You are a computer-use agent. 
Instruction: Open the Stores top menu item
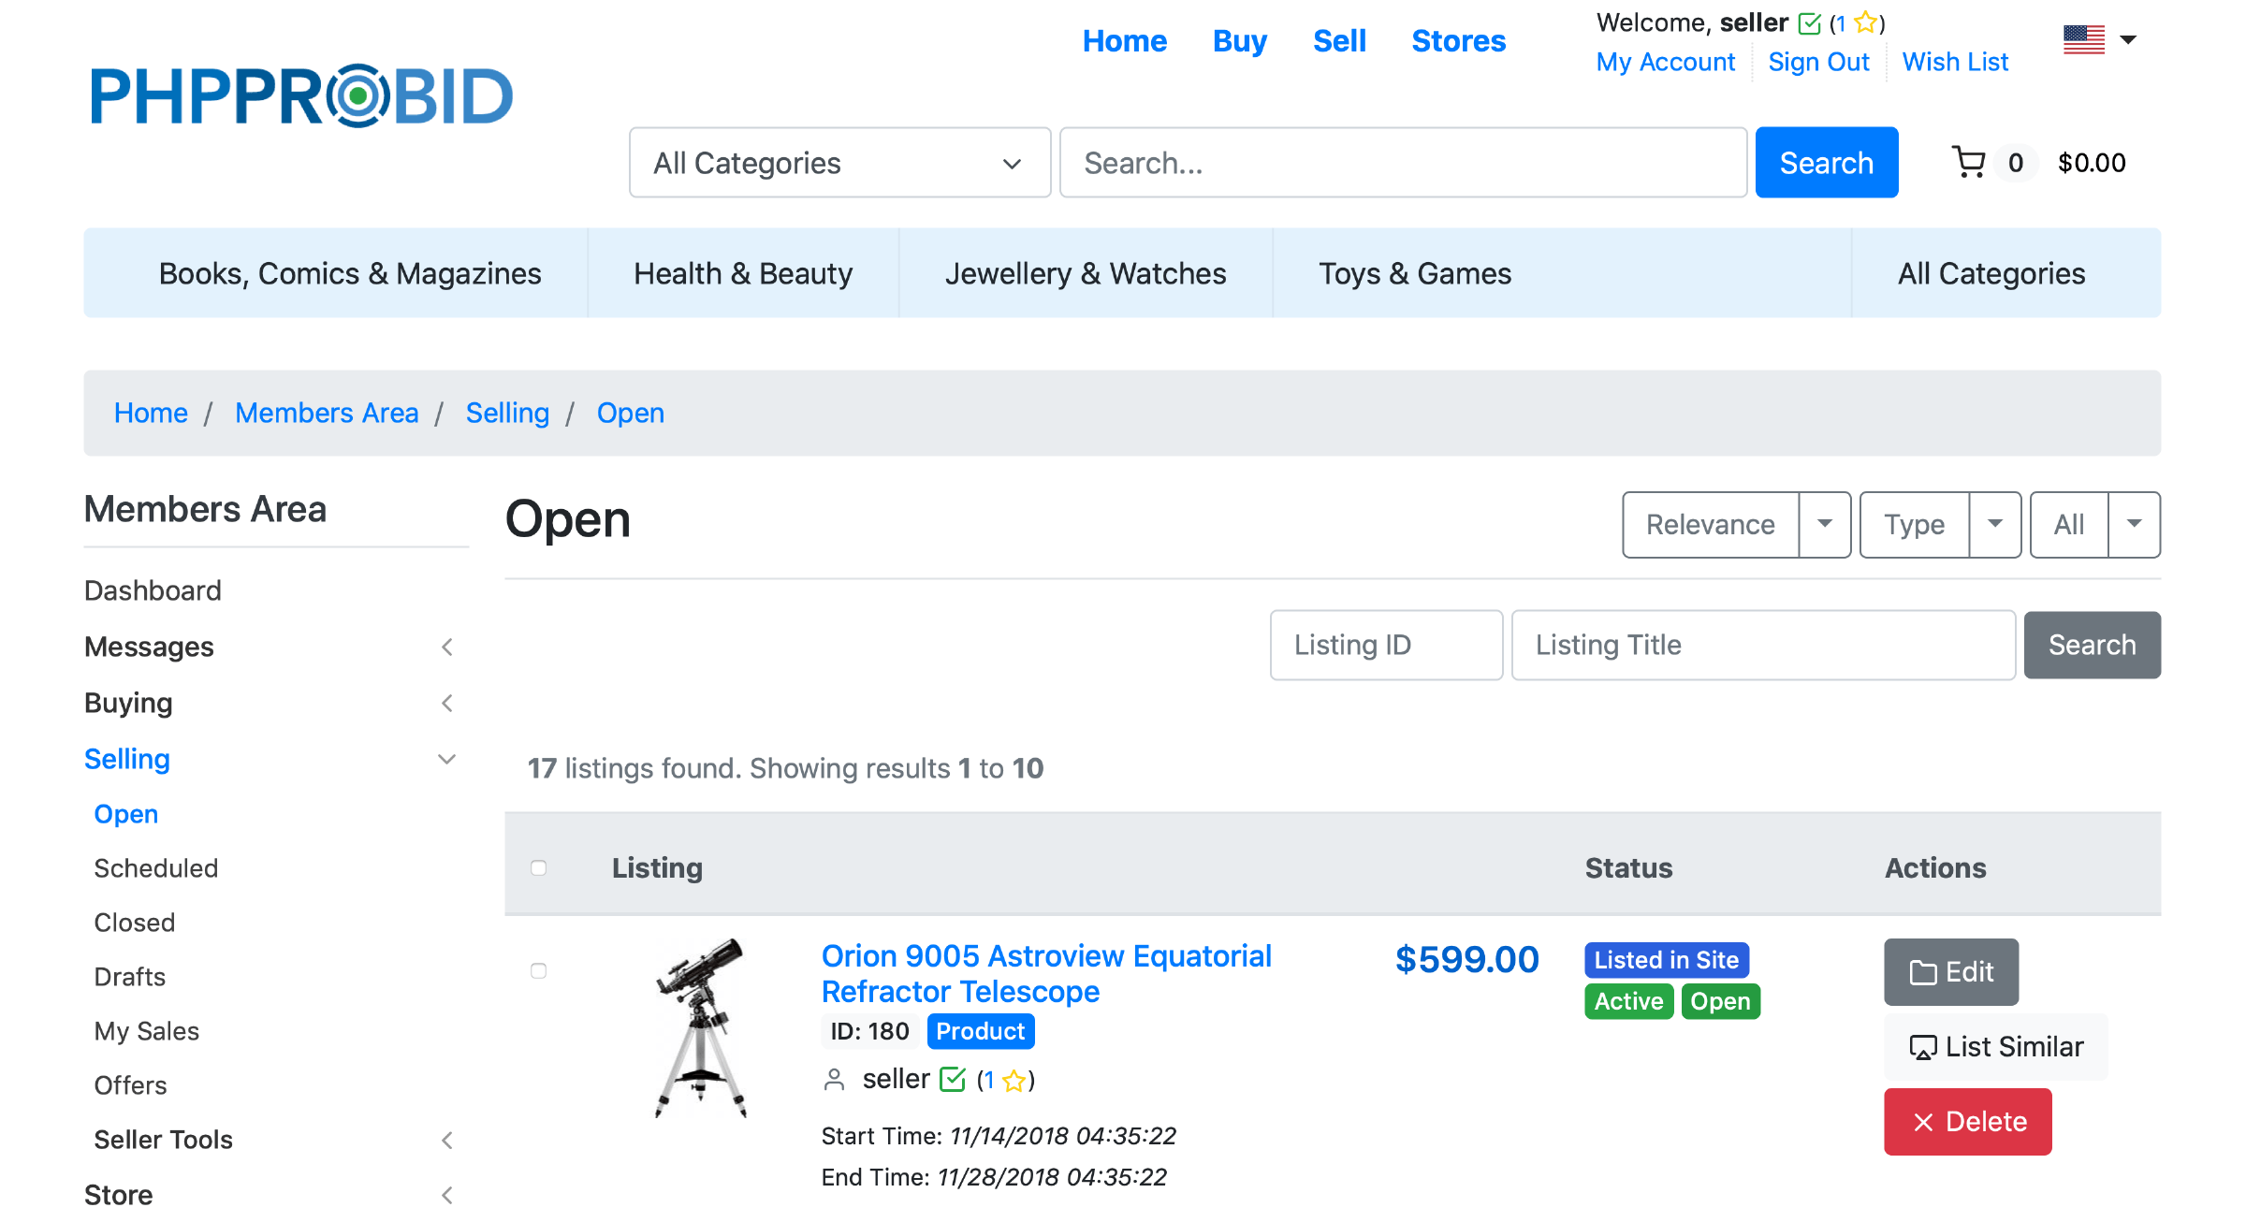1458,41
